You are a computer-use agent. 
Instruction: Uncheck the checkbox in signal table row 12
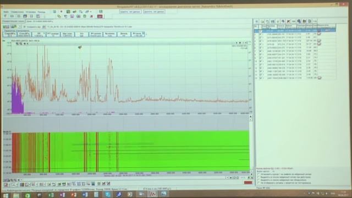(x=260, y=68)
